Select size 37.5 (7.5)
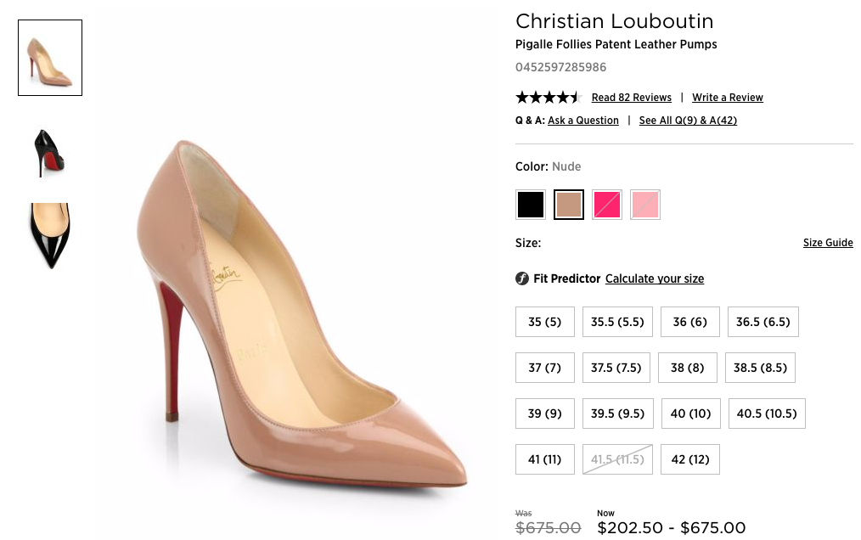The image size is (861, 540). tap(616, 368)
